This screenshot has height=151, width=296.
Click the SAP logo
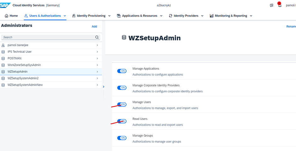click(5, 5)
